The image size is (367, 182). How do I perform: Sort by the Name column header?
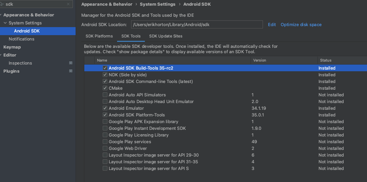point(173,60)
